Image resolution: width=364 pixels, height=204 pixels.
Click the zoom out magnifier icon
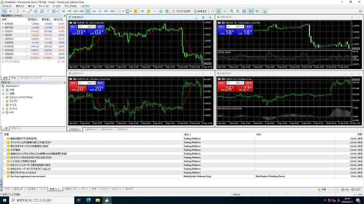[238, 11]
